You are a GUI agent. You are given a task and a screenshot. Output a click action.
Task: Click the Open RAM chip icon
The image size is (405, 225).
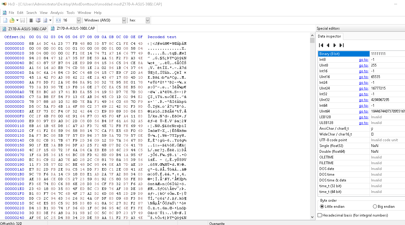[x=31, y=20]
